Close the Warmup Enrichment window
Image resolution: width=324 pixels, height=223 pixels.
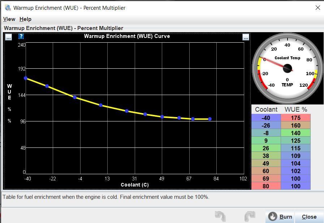pyautogui.click(x=317, y=8)
